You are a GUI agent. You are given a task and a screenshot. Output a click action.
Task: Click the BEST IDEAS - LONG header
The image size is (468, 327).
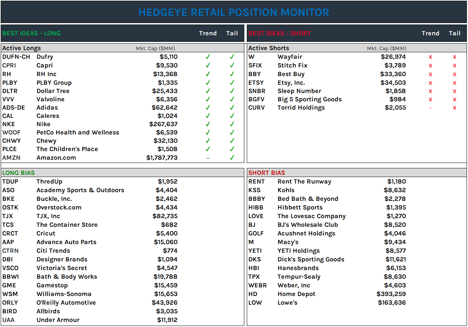click(31, 33)
